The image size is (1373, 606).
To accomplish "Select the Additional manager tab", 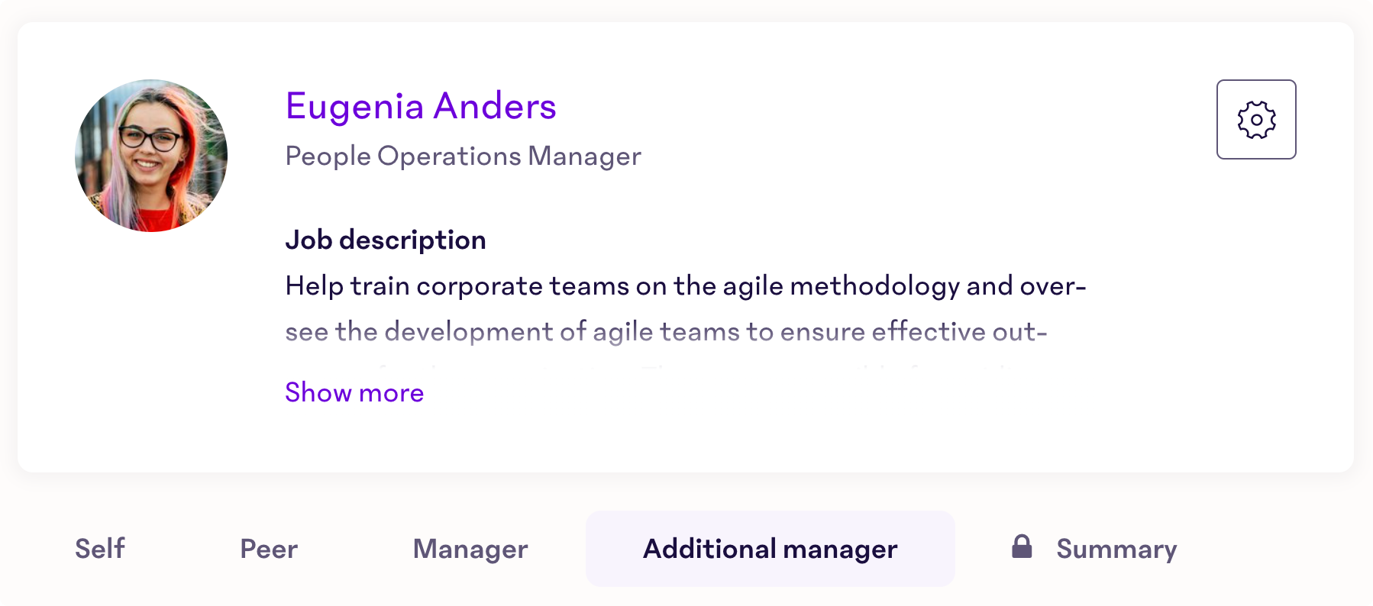I will [x=770, y=549].
